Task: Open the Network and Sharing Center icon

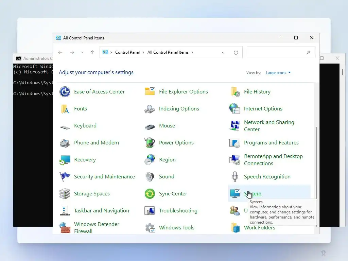Action: (x=235, y=126)
